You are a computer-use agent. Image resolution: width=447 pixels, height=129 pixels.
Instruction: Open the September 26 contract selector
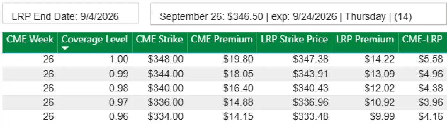click(x=285, y=17)
